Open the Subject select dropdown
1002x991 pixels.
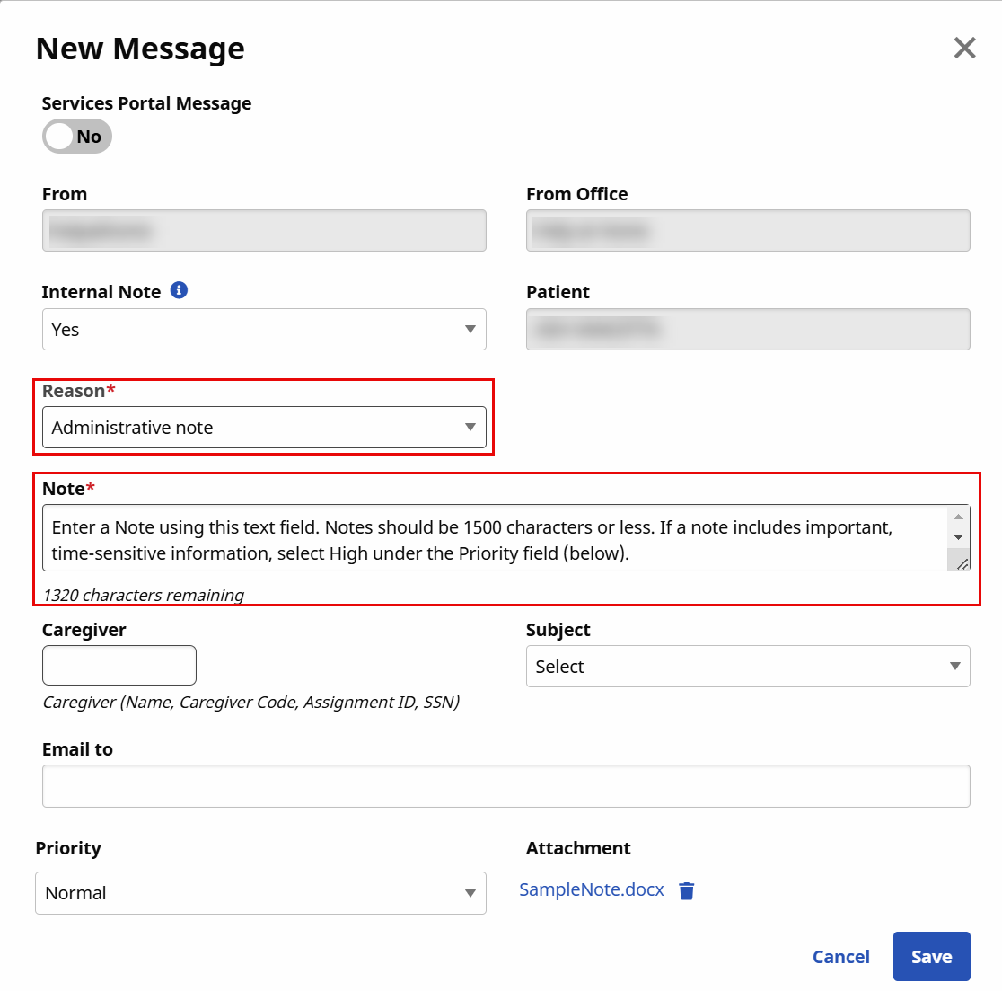(x=747, y=667)
